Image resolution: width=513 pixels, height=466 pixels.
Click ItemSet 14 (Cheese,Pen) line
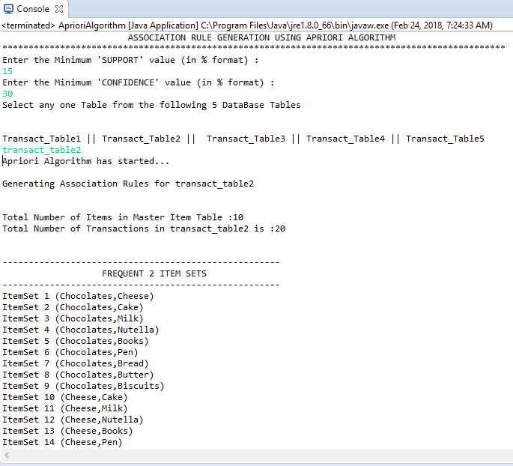tap(62, 442)
